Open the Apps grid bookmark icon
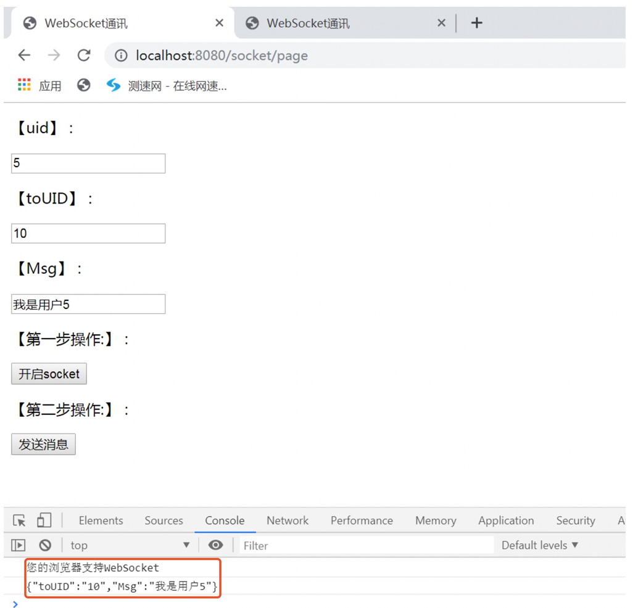The width and height of the screenshot is (638, 608). click(x=24, y=85)
